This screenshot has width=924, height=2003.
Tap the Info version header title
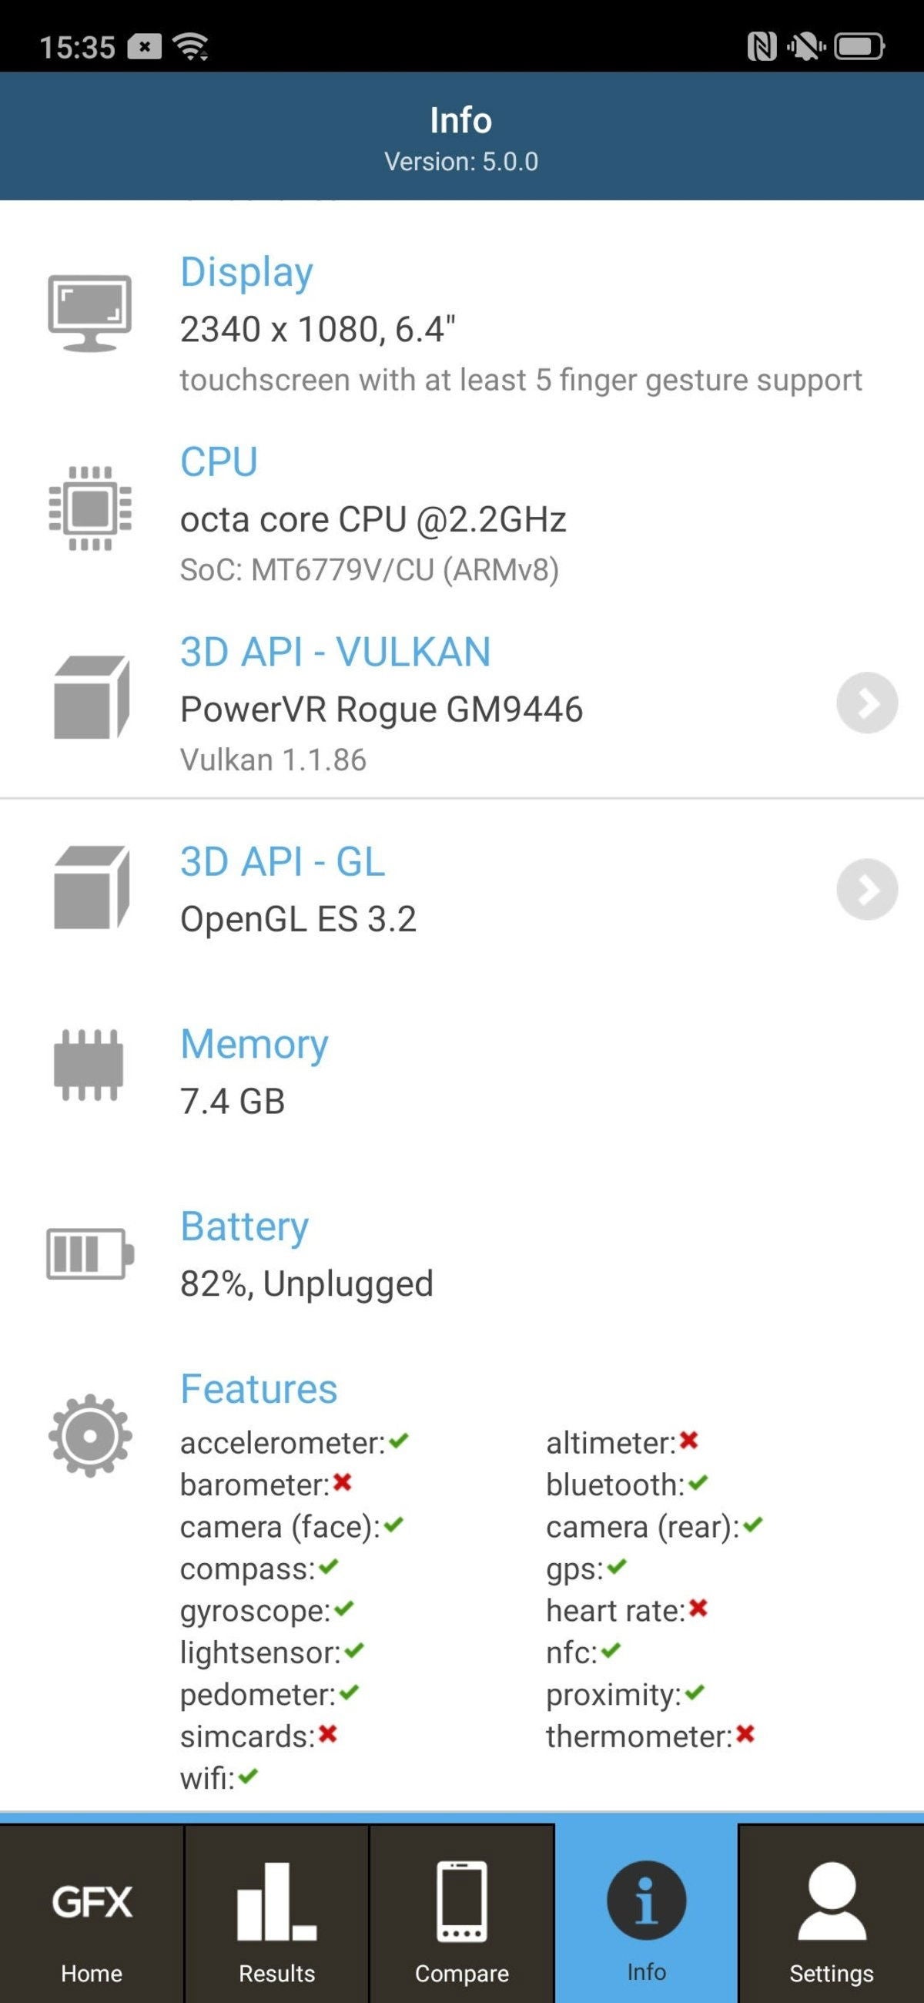pyautogui.click(x=460, y=120)
